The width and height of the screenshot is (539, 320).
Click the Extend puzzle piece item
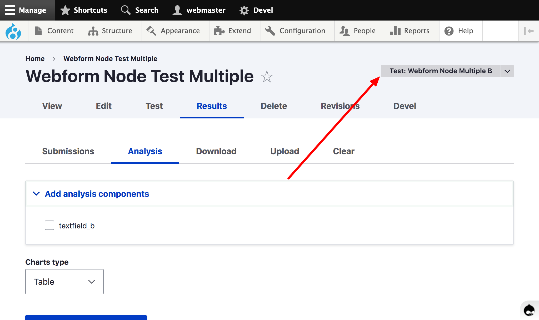click(x=233, y=31)
